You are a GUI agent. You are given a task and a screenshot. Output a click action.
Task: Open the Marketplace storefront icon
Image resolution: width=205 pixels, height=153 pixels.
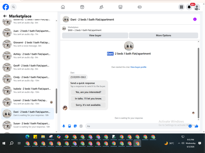[x=121, y=7]
